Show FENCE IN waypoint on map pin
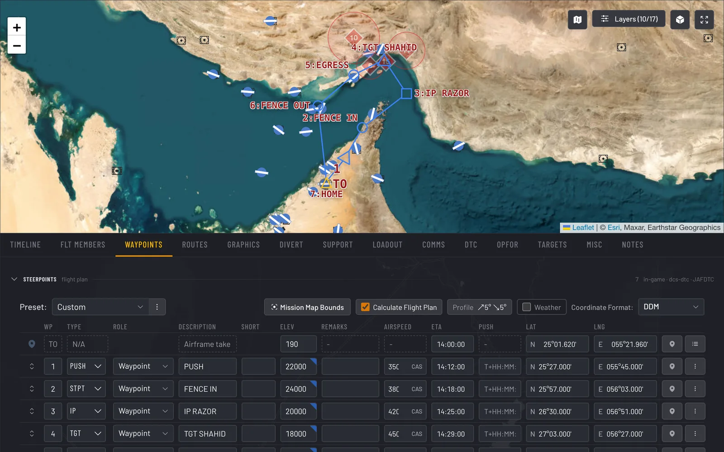The width and height of the screenshot is (724, 452). coord(672,389)
